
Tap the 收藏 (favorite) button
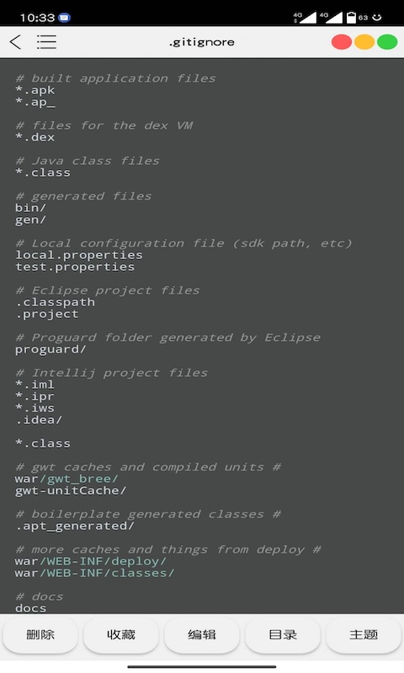[121, 635]
